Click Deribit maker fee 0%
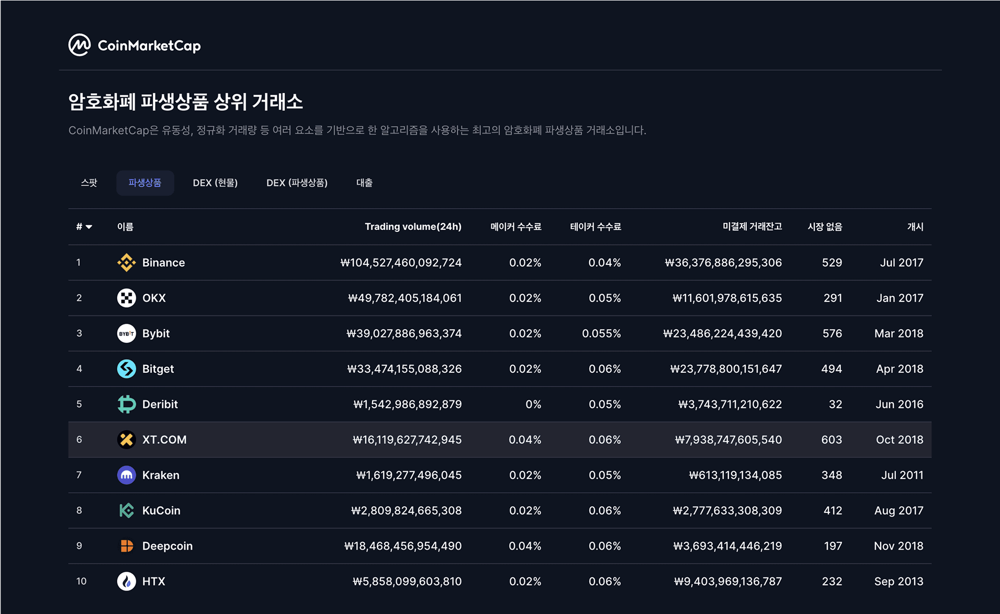Image resolution: width=1000 pixels, height=614 pixels. coord(533,404)
